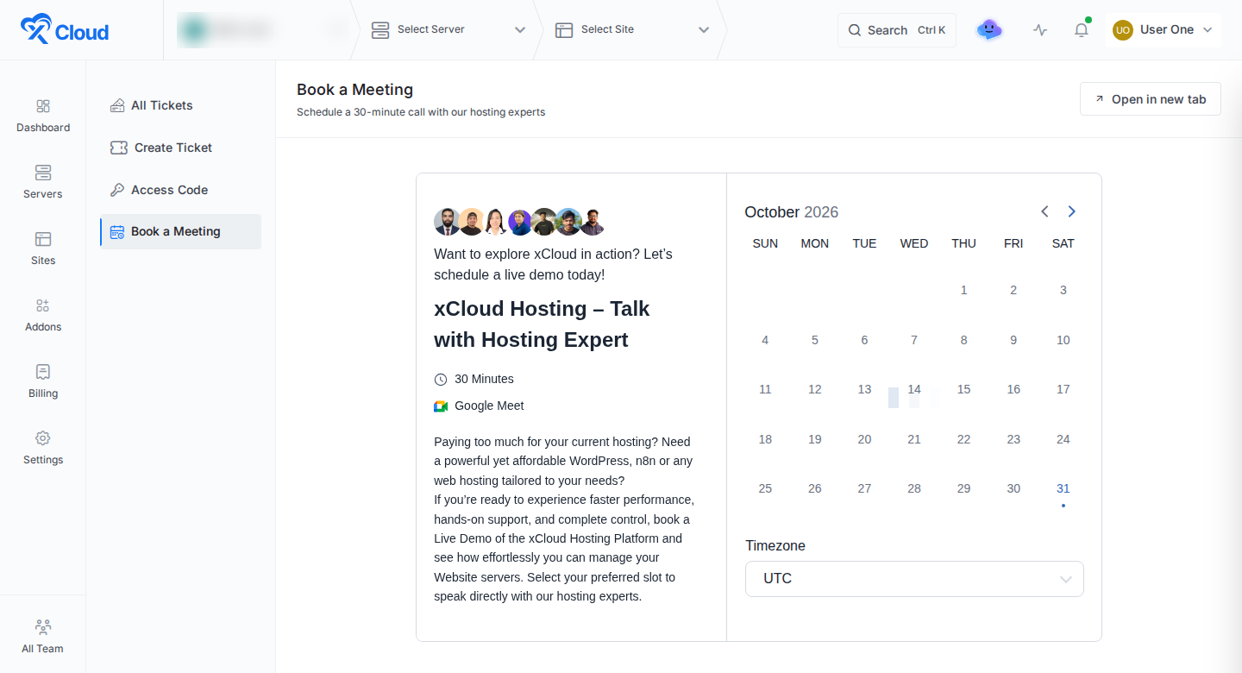Screen dimensions: 1242x673
Task: Select Book a Meeting menu item
Action: 180,231
